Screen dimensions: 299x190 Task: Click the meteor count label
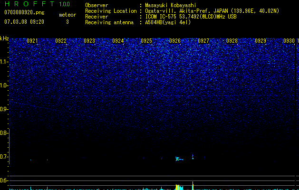click(68, 15)
